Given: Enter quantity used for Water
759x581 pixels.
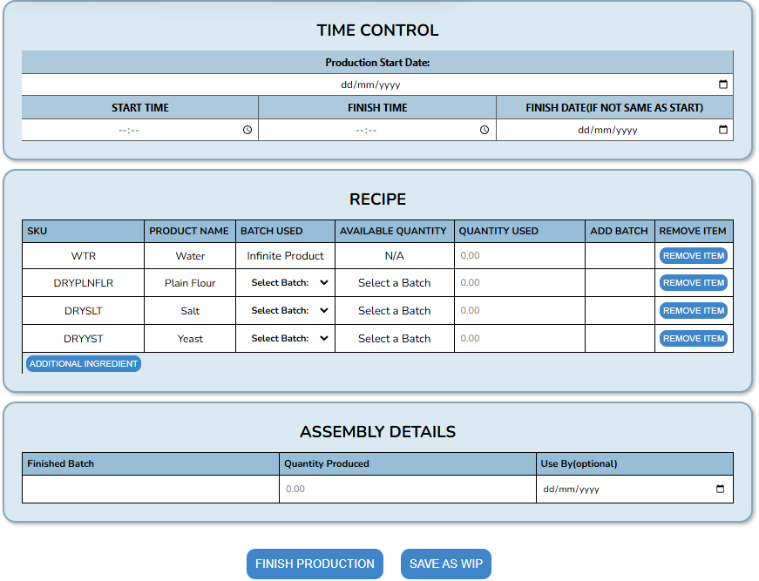Looking at the screenshot, I should (518, 256).
